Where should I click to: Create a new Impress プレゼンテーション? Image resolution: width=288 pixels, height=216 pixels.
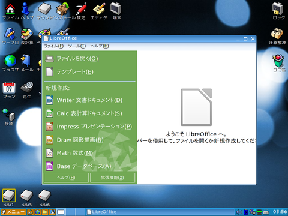pos(89,127)
